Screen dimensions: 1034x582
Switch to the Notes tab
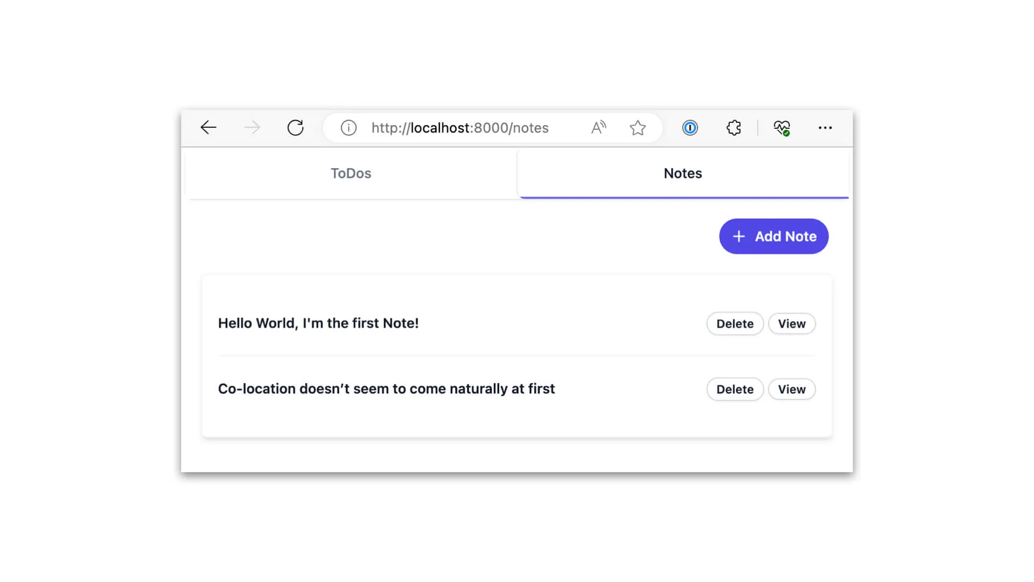[x=682, y=173]
